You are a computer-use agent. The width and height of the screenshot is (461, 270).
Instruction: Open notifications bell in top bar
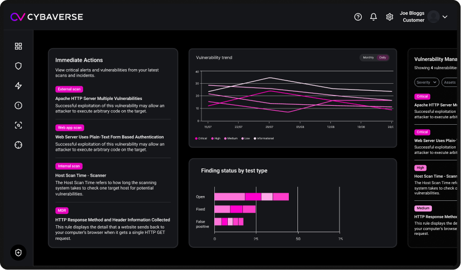(x=374, y=17)
